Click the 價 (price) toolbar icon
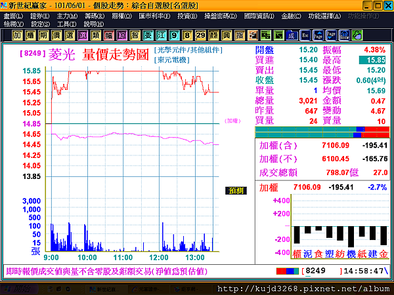Image resolution: width=394 pixels, height=295 pixels. pos(56,35)
